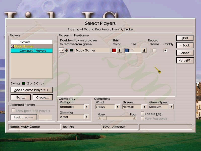Click the ball icon next to Moby Gamer in list
Viewport: 201px width, 151px height.
12,47
